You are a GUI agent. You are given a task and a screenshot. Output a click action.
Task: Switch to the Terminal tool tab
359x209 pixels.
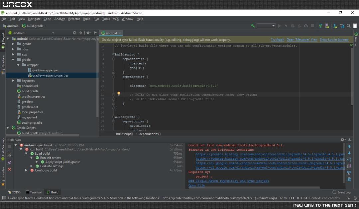34,192
